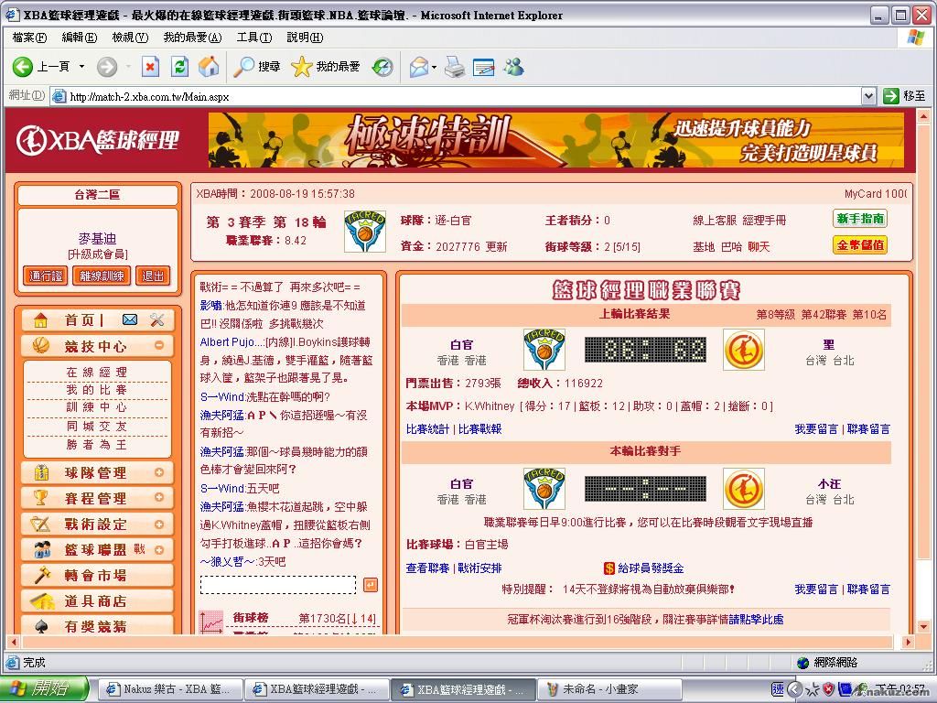Open the 我的最愛 menu
Viewport: 937px width, 703px height.
tap(192, 38)
